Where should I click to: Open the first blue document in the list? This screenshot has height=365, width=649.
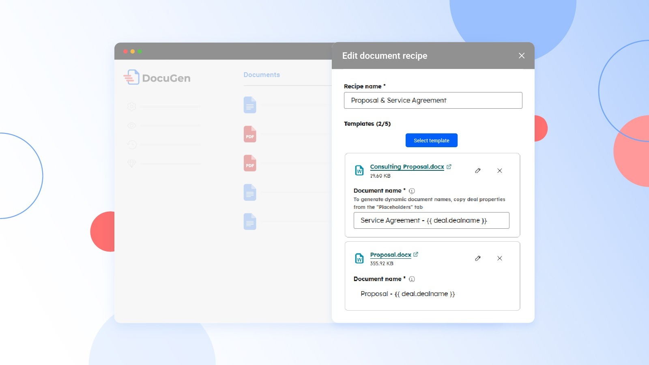pyautogui.click(x=250, y=105)
